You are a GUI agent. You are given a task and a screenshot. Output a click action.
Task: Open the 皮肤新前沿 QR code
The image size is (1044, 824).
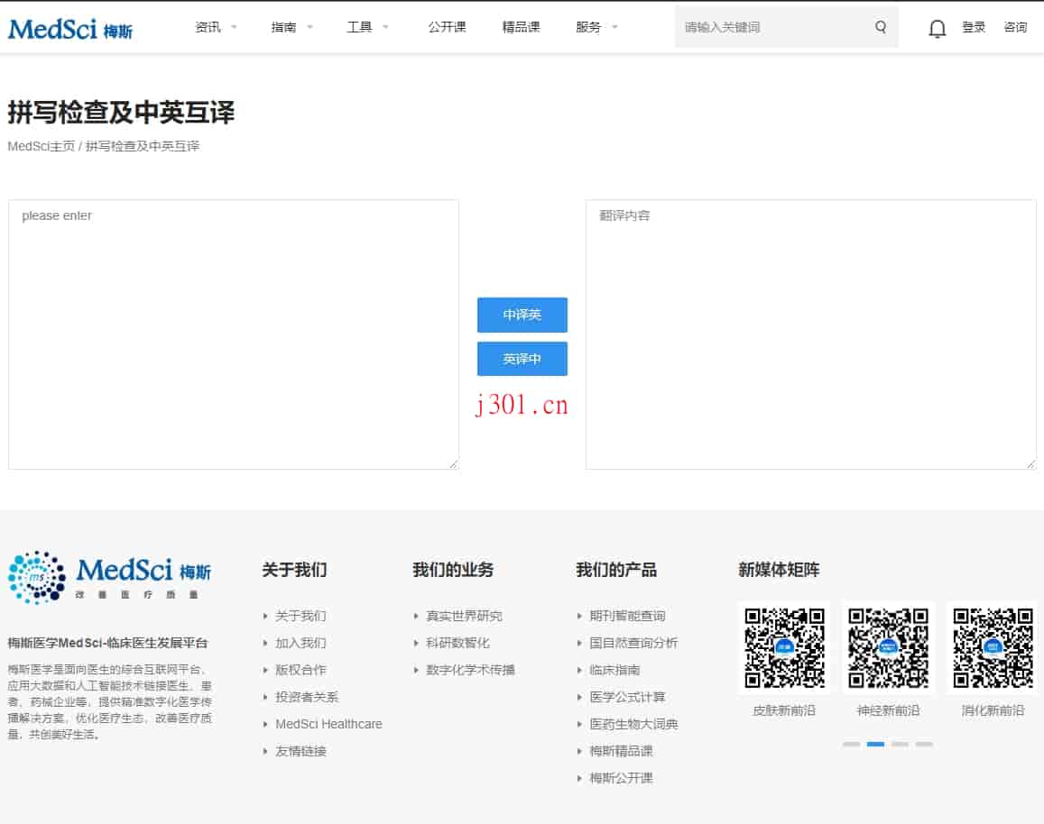point(783,648)
